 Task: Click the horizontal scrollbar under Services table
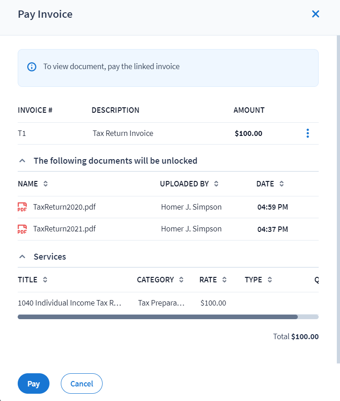(x=158, y=317)
